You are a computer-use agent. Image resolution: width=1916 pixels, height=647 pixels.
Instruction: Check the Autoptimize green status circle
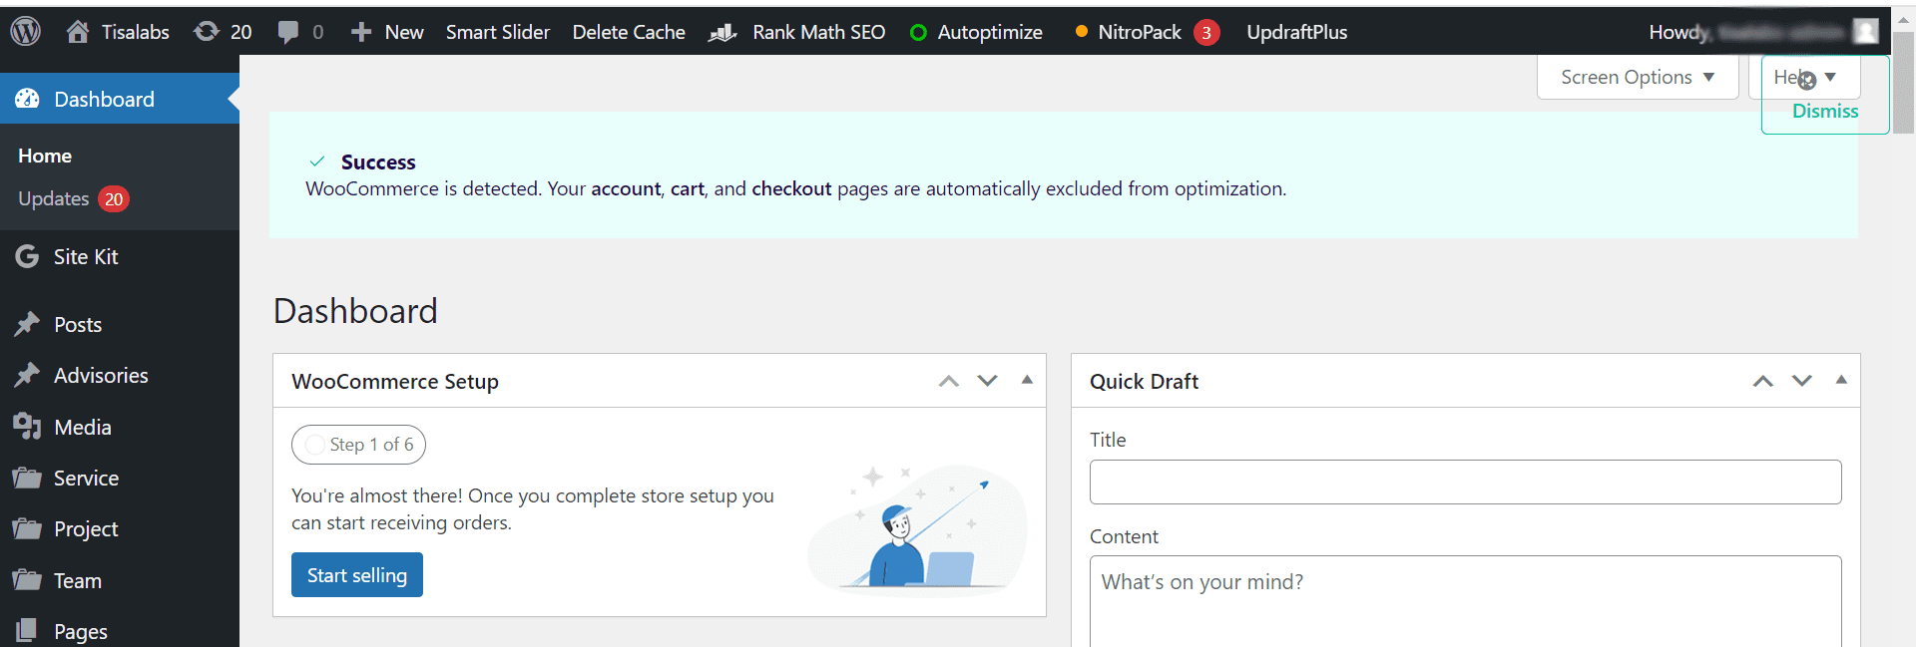918,33
